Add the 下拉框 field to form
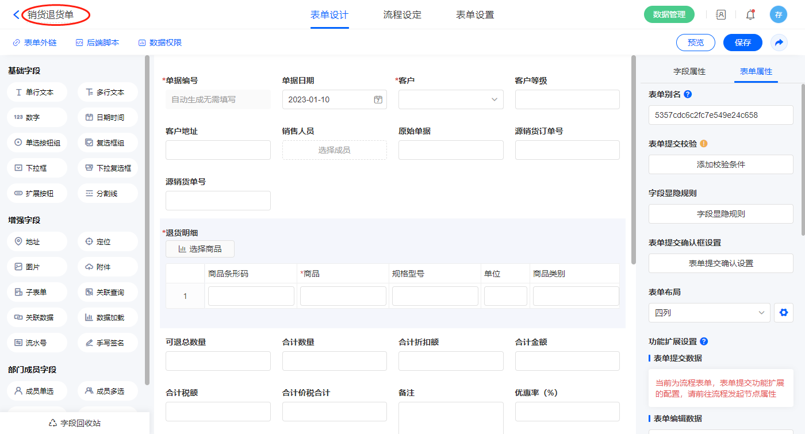The height and width of the screenshot is (434, 805). 37,168
